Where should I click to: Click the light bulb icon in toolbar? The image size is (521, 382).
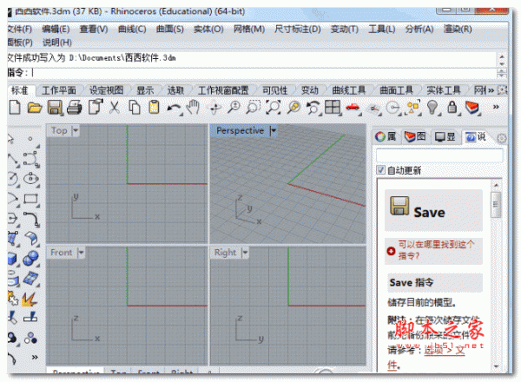click(x=433, y=108)
